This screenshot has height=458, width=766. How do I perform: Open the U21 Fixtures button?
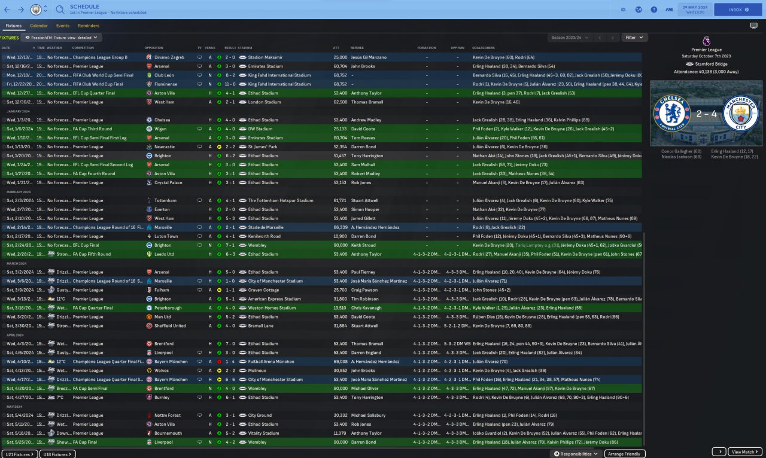(20, 454)
